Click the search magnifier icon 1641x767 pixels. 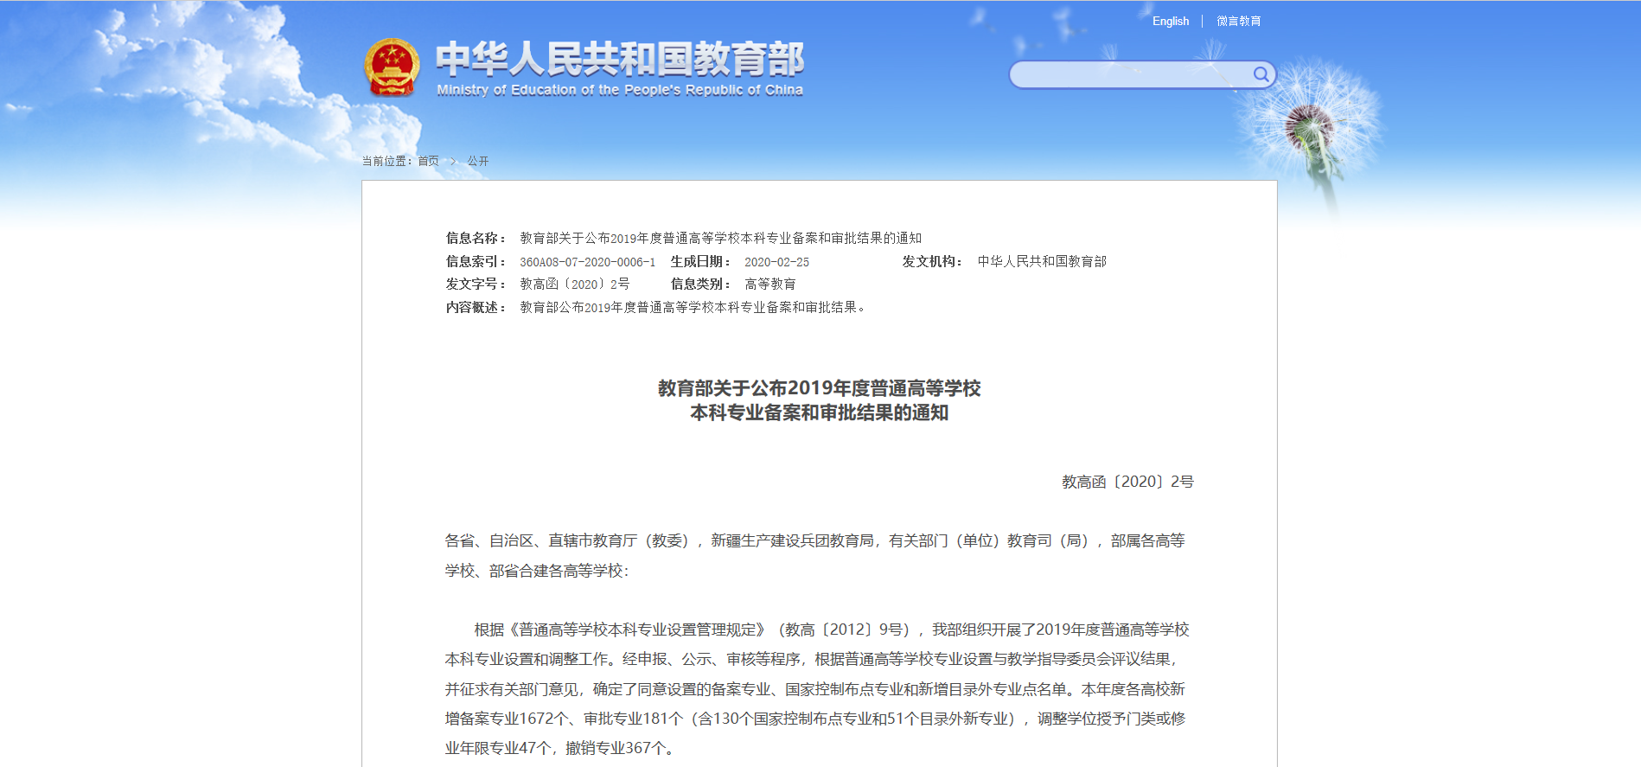[1261, 74]
